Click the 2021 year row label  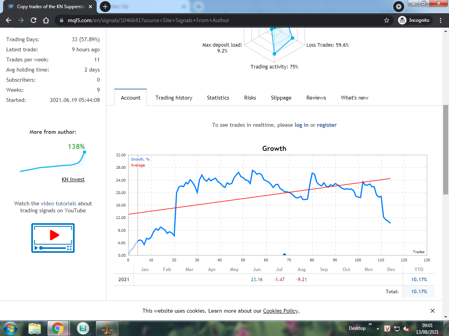pos(124,280)
